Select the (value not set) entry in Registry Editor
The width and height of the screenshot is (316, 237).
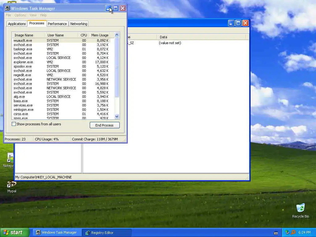tap(170, 43)
